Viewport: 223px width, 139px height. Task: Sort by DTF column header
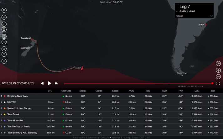tap(213, 91)
